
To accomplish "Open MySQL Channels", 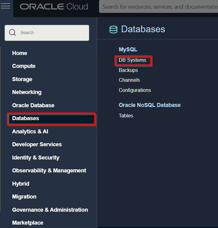I will point(129,80).
